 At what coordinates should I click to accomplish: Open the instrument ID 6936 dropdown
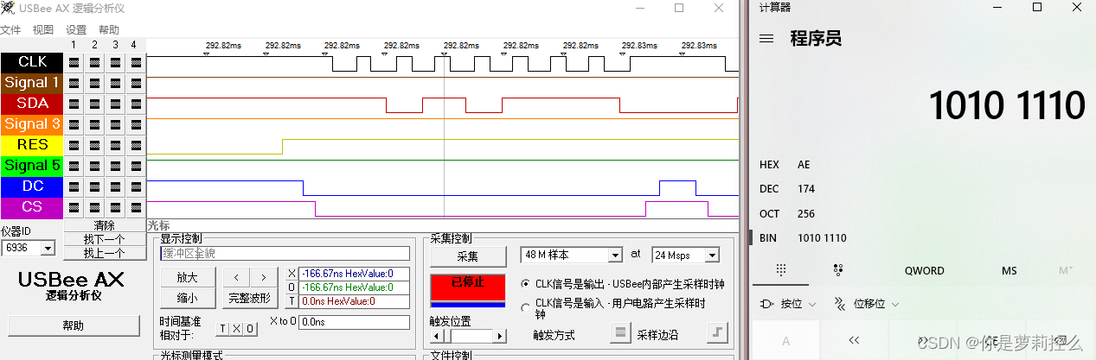point(48,248)
